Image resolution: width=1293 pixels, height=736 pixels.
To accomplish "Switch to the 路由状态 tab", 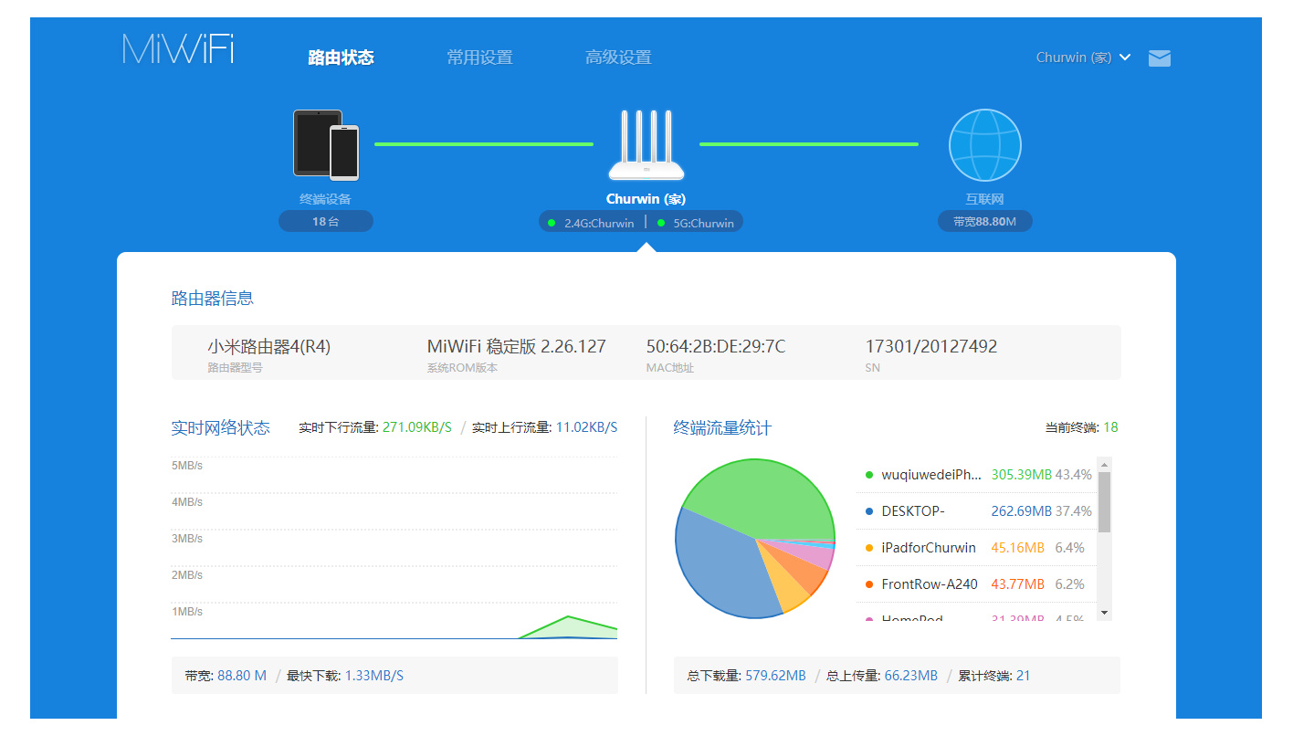I will point(341,58).
